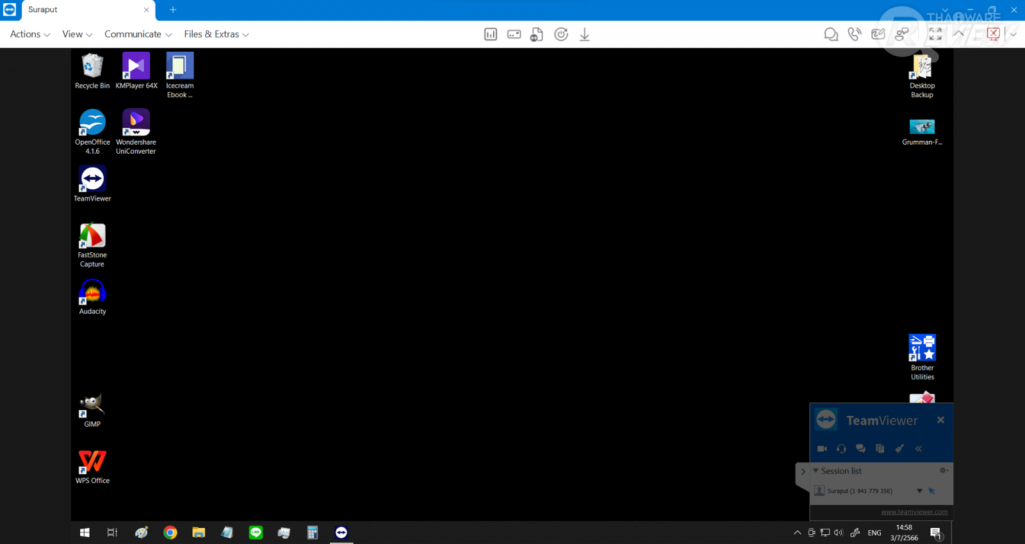Click video camera icon in TeamViewer panel

click(822, 449)
